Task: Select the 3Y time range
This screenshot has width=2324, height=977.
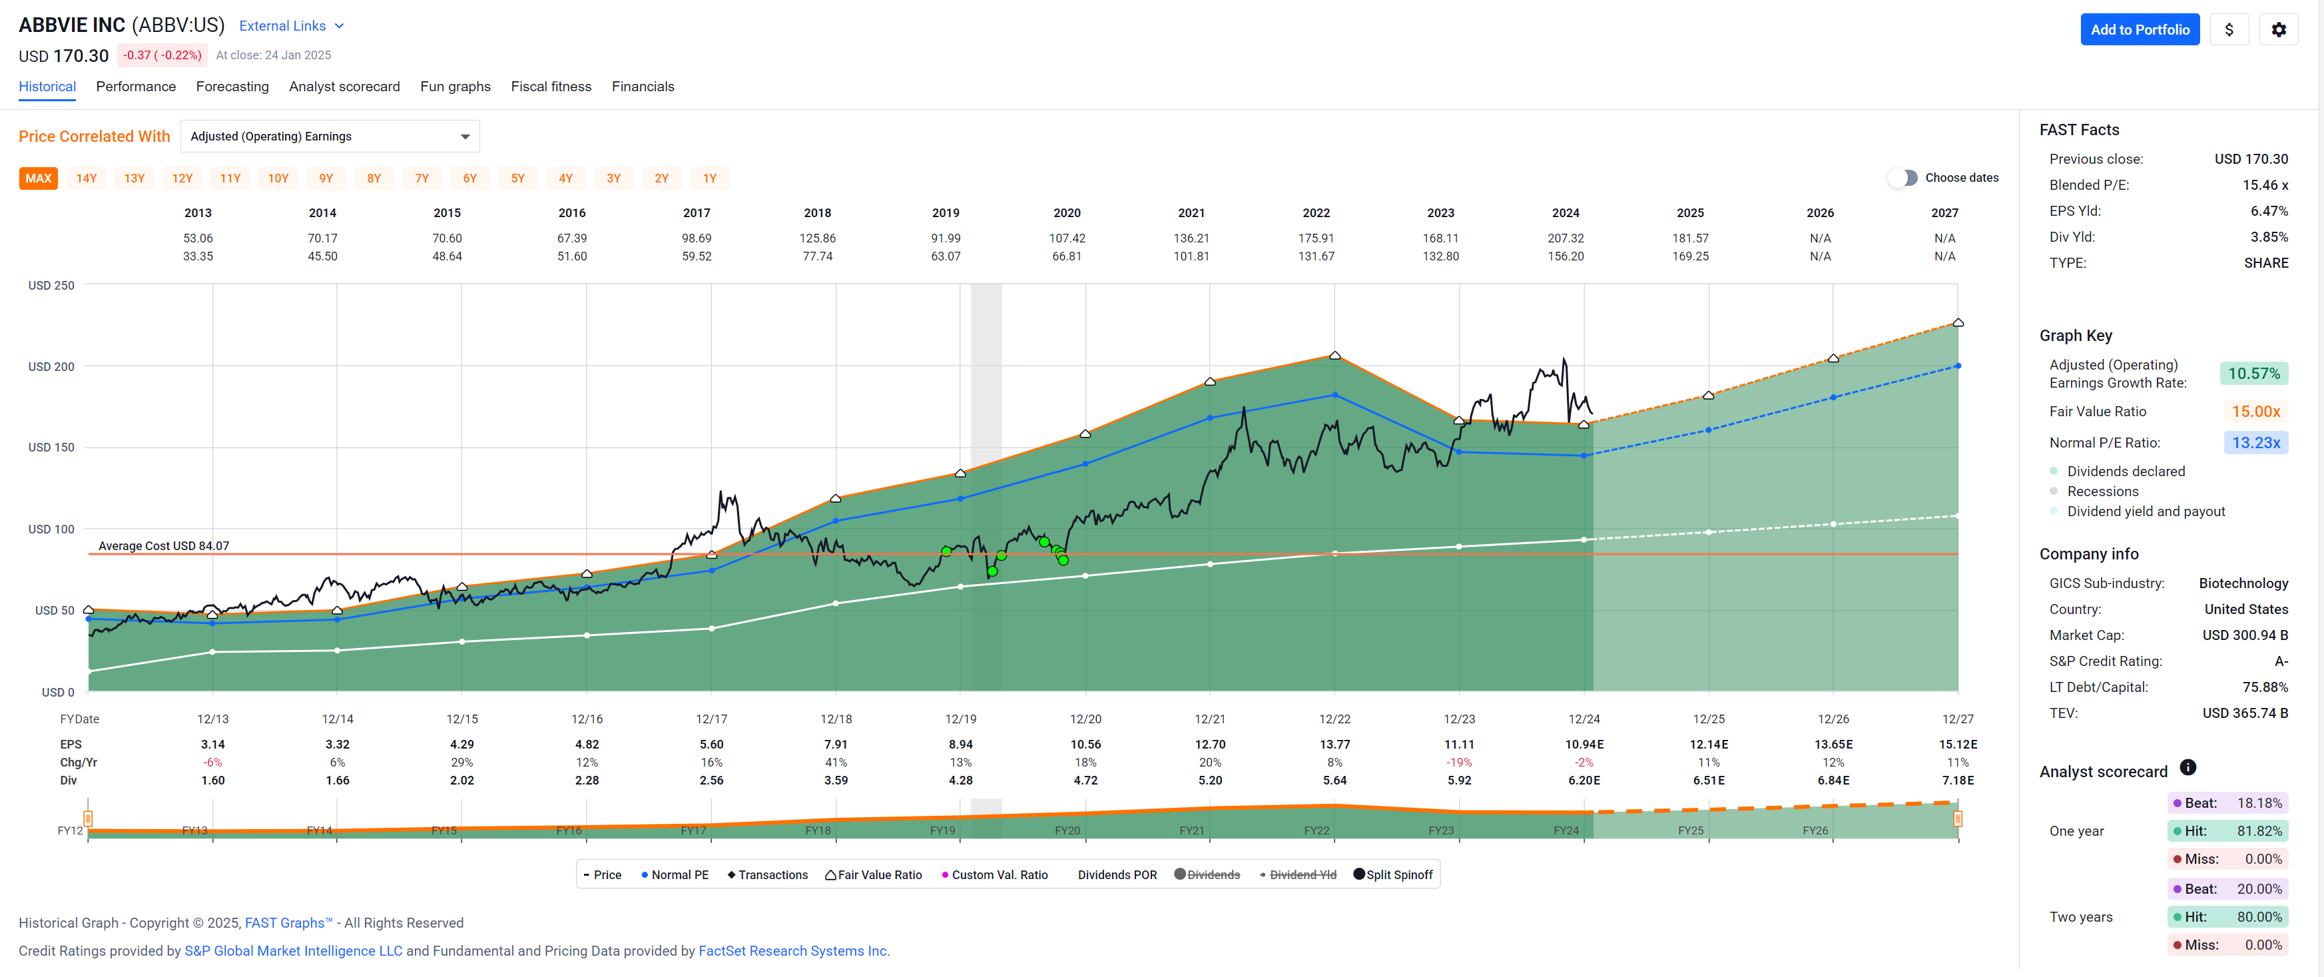Action: (613, 178)
